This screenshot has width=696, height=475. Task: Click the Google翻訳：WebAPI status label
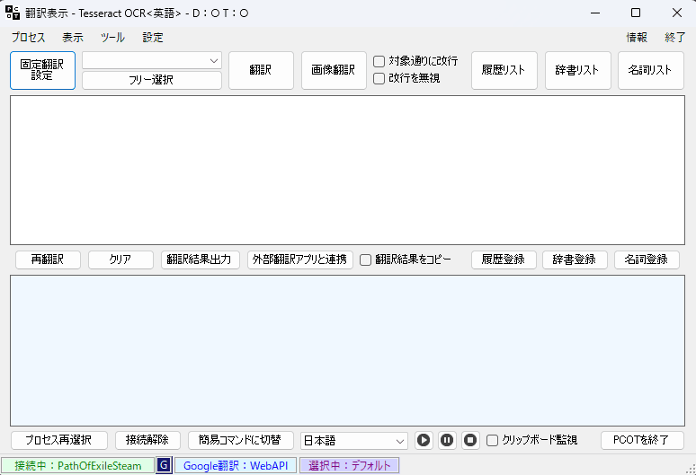coord(236,465)
